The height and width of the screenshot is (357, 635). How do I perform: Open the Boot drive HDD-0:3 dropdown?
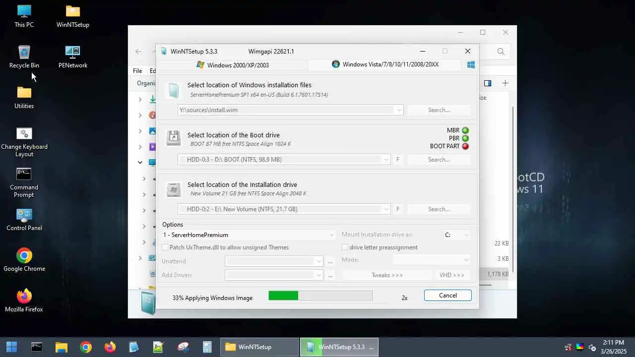pos(386,160)
